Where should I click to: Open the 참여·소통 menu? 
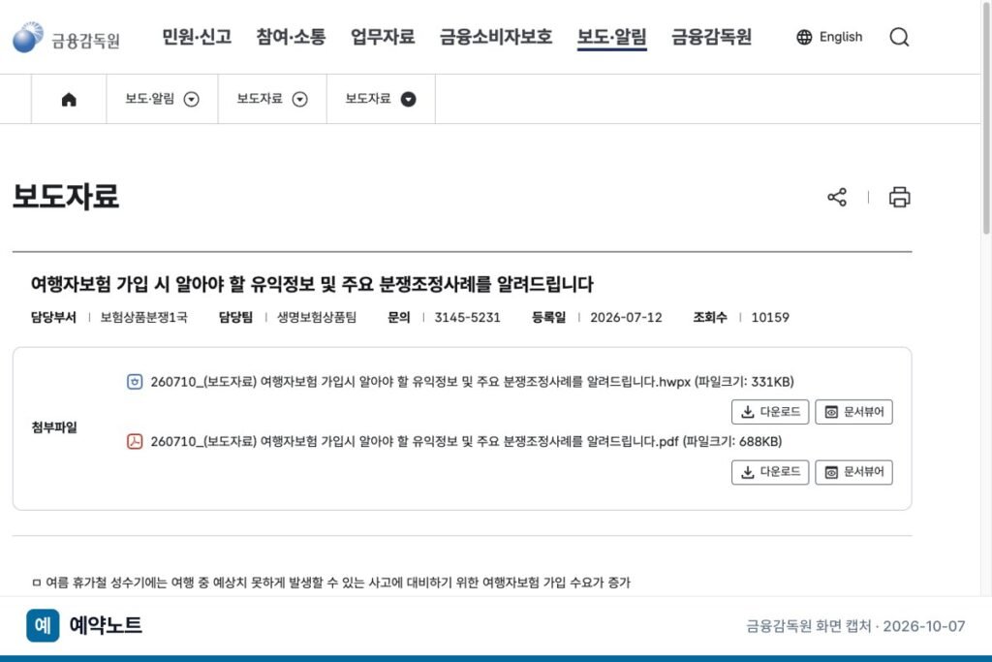(291, 37)
